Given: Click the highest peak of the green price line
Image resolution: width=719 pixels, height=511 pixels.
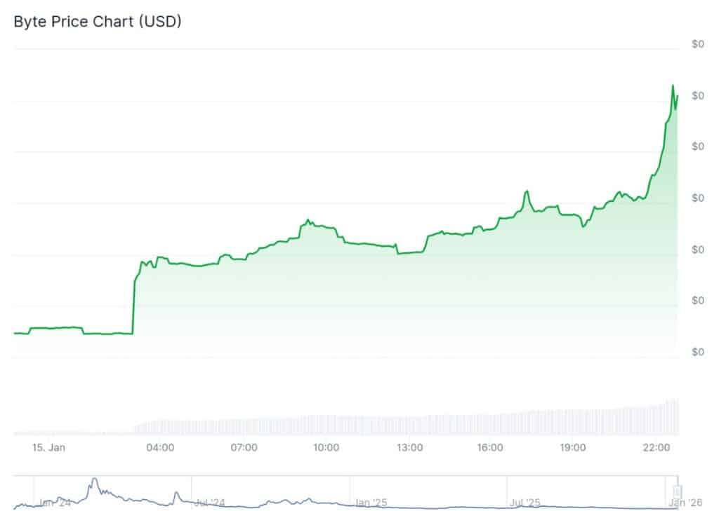Looking at the screenshot, I should coord(673,86).
